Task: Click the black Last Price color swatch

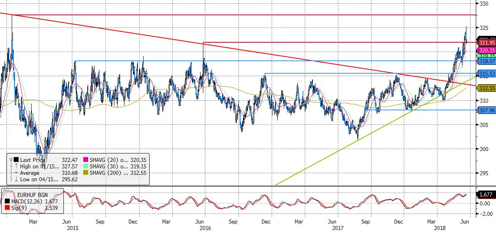Action: pos(16,160)
